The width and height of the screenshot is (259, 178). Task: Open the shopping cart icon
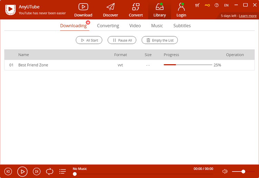pyautogui.click(x=197, y=5)
